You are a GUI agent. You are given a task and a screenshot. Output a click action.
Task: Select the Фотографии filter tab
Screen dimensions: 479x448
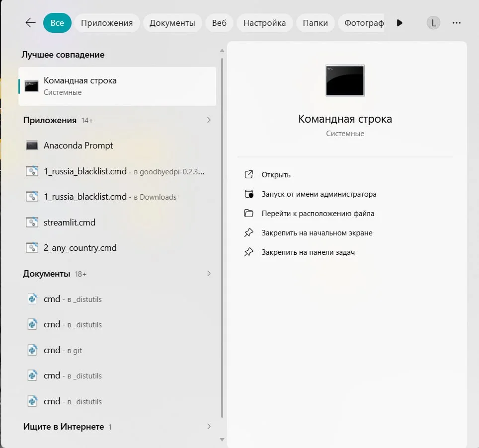tap(361, 23)
